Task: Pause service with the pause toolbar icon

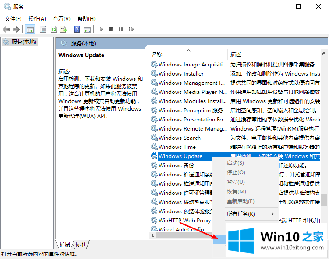Action: click(121, 29)
